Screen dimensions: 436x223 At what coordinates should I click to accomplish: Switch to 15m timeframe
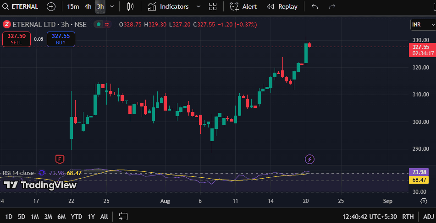[x=73, y=7]
